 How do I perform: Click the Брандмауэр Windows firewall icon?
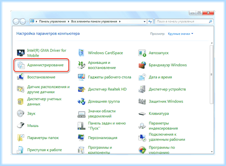[x=142, y=65]
